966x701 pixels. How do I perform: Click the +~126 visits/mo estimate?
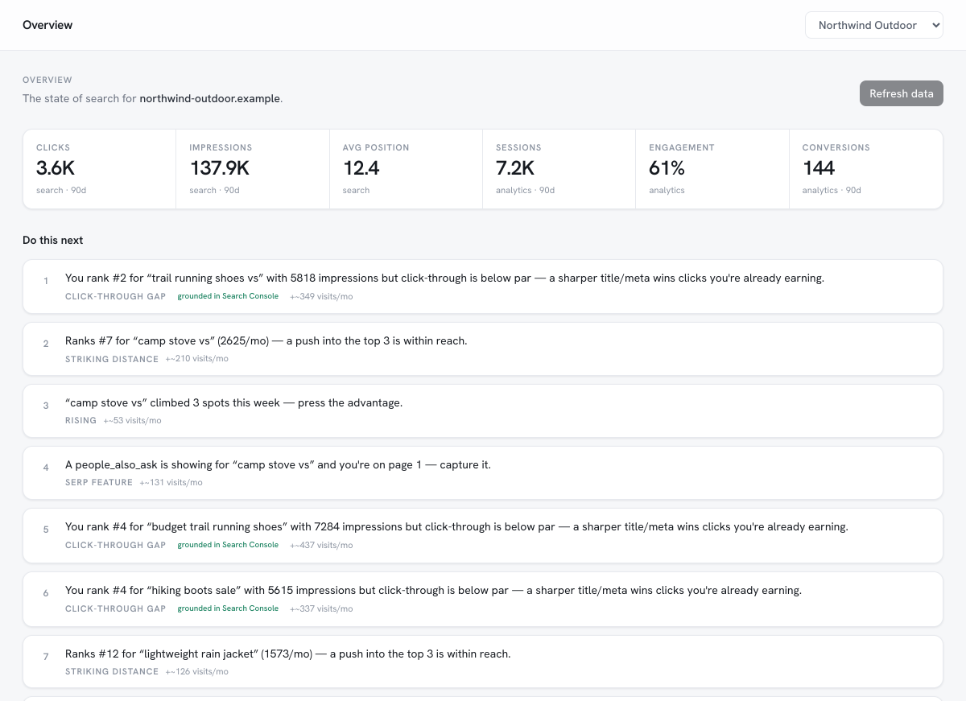[196, 671]
